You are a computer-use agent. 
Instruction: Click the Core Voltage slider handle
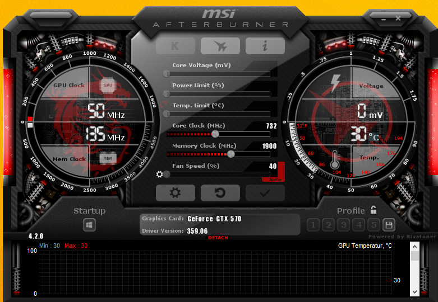(x=167, y=74)
